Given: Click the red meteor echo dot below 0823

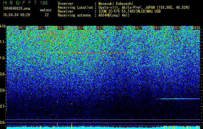Looking at the screenshot, I should (57, 103).
